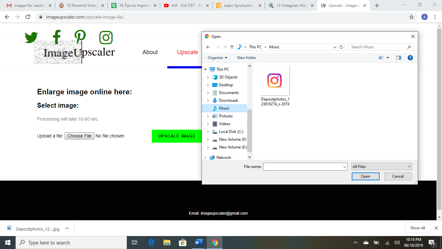Bookmark this page with the star
The image size is (442, 249).
(x=412, y=17)
